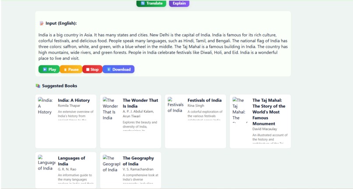This screenshot has width=353, height=189.
Task: Open the Festivals of India book title
Action: 205,100
